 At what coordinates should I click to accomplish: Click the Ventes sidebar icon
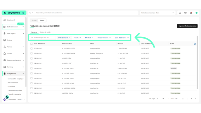pyautogui.click(x=5, y=47)
